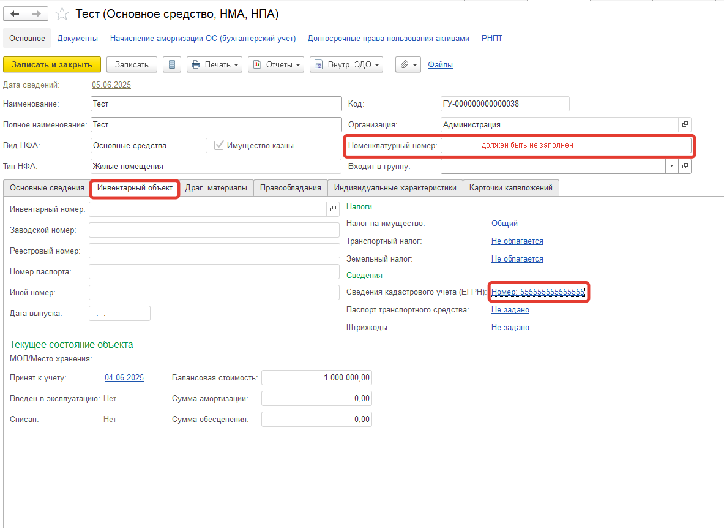Click open icon of Входит в группу
This screenshot has height=528, width=724.
tap(685, 166)
